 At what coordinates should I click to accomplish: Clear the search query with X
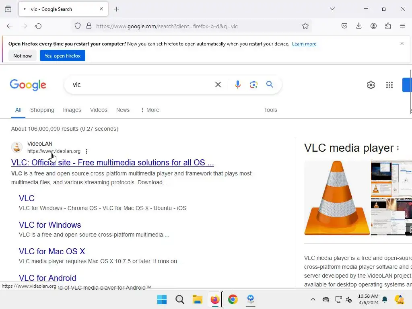coord(218,84)
